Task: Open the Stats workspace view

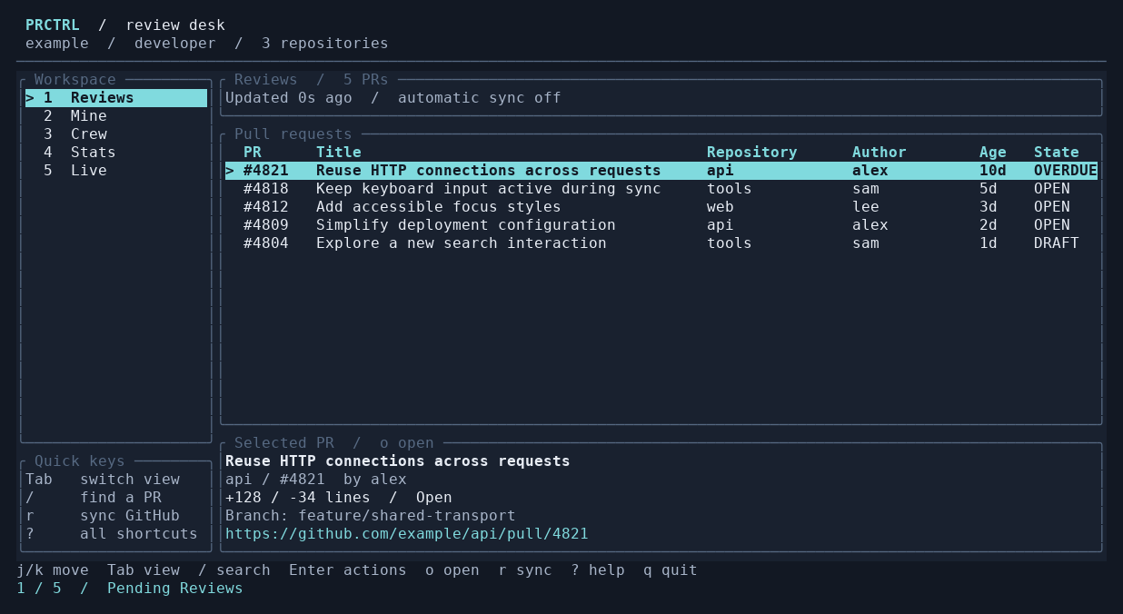Action: pos(116,153)
